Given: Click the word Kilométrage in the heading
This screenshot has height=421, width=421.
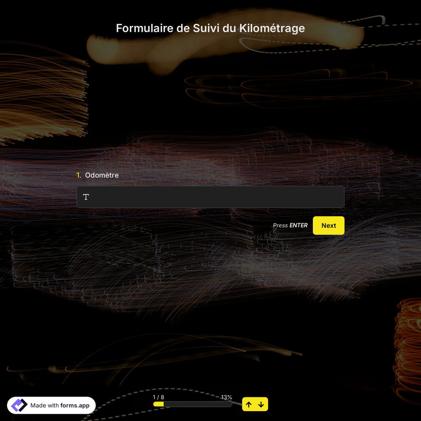Looking at the screenshot, I should (x=272, y=28).
